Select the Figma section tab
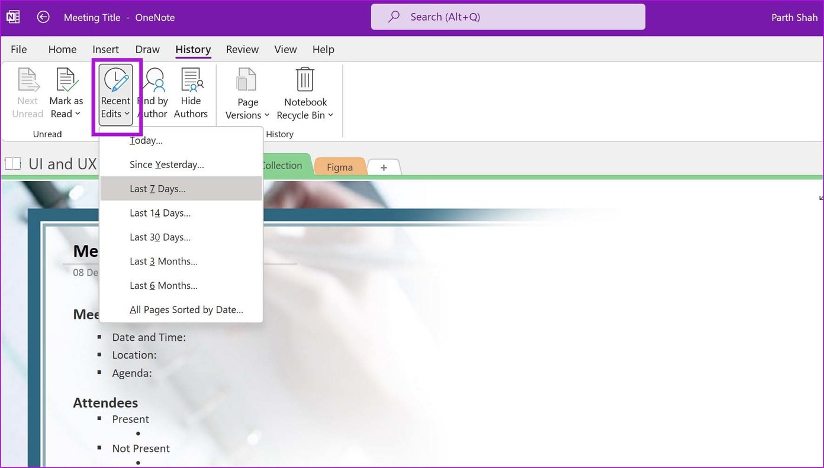 (x=340, y=167)
